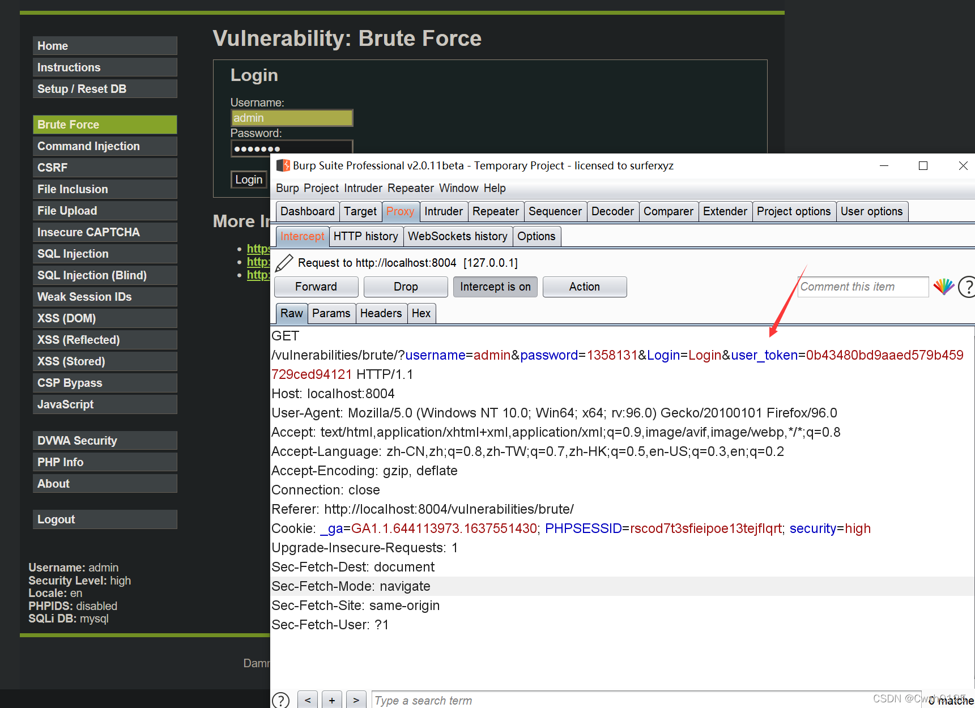Viewport: 975px width, 708px height.
Task: Open SQL Injection (Blind) page
Action: pos(105,275)
